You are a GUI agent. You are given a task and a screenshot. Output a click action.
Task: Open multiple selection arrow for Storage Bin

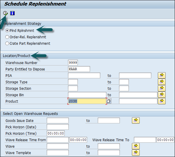162,95
